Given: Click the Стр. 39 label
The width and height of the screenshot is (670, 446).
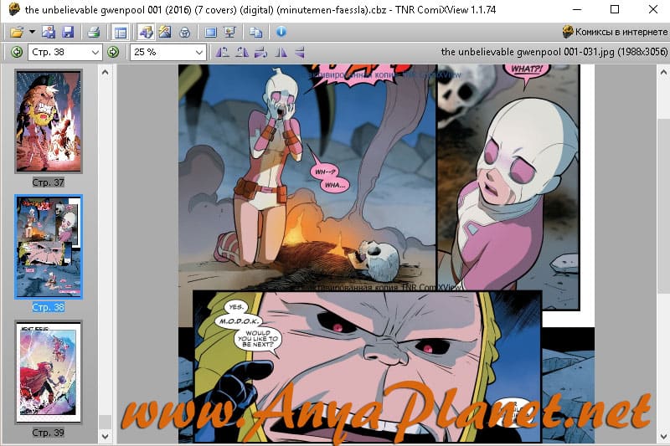Looking at the screenshot, I should tap(49, 433).
